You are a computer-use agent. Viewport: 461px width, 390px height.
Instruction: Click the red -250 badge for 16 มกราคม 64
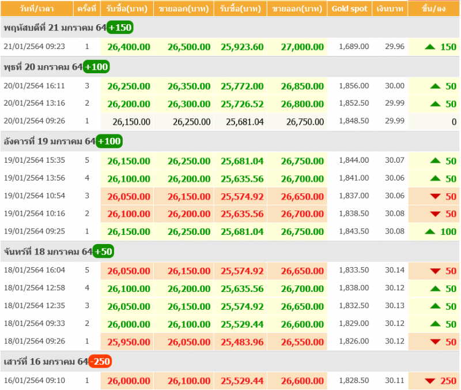coord(100,362)
